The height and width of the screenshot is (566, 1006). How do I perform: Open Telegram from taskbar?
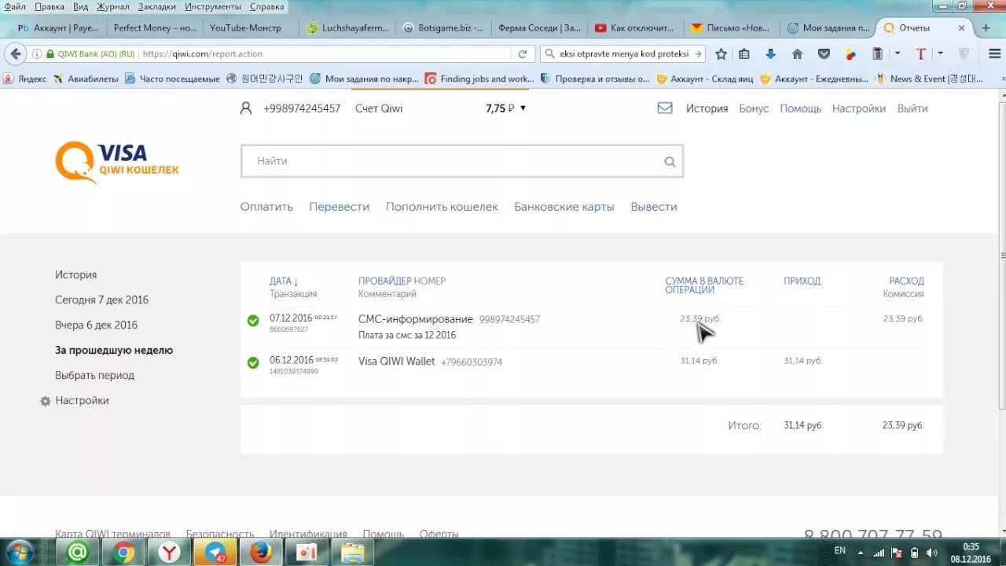coord(215,553)
